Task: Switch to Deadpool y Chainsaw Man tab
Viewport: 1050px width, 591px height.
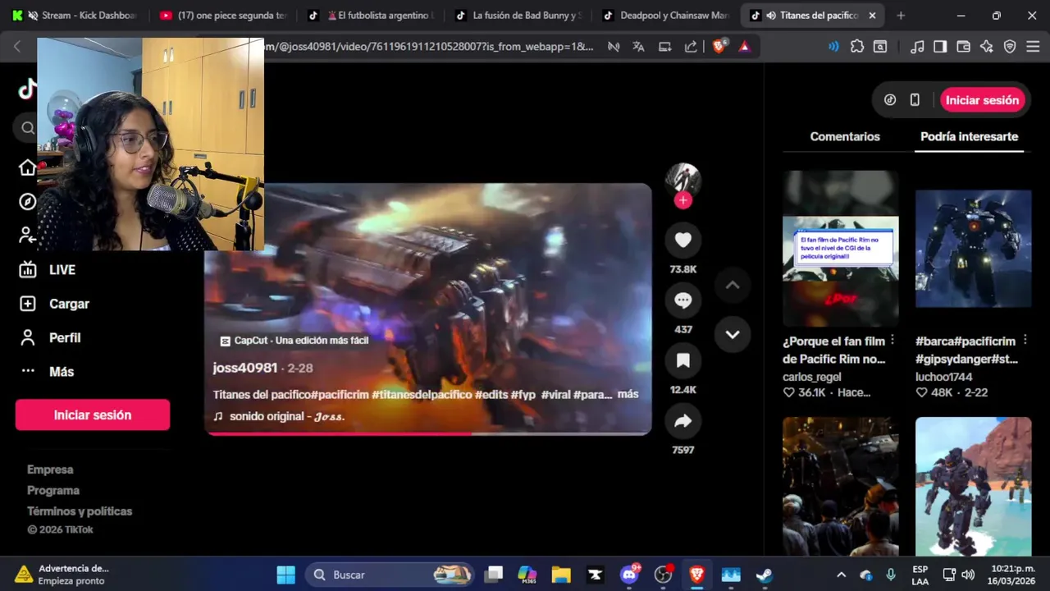Action: [667, 16]
